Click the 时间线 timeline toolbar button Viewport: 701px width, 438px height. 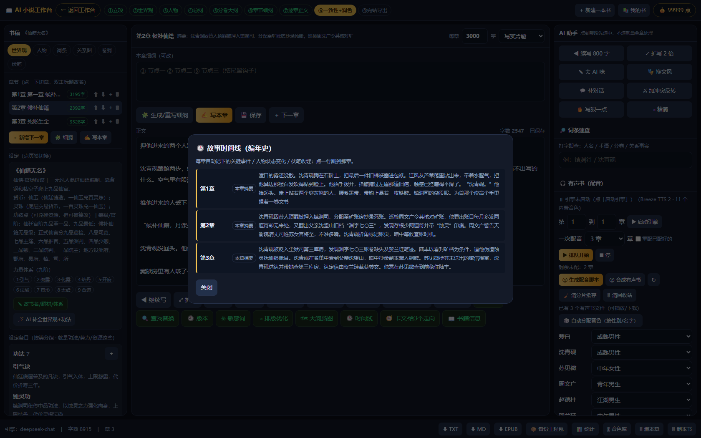(360, 318)
